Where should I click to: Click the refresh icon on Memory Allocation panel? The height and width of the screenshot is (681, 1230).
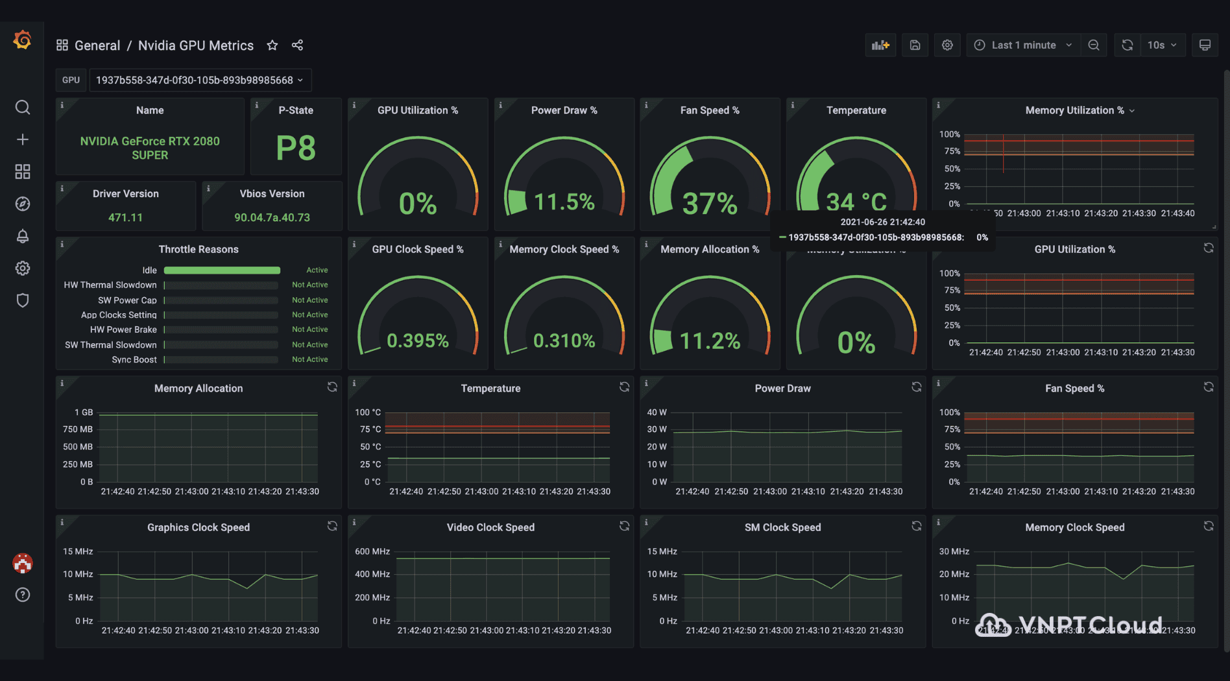332,387
